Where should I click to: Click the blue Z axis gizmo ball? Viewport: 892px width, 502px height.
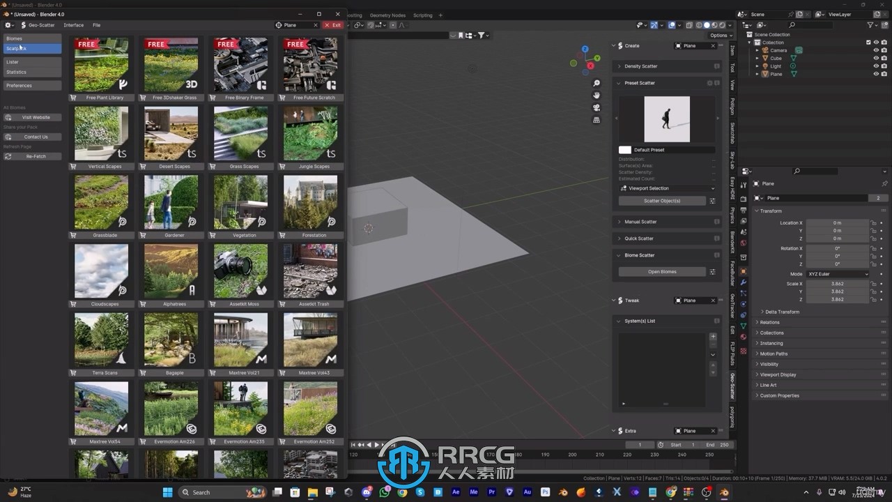(585, 50)
